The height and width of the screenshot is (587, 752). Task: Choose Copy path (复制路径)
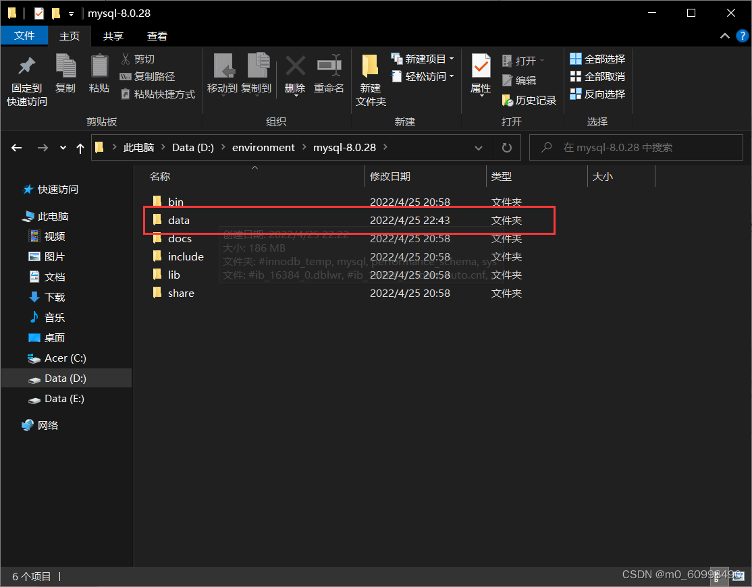147,77
